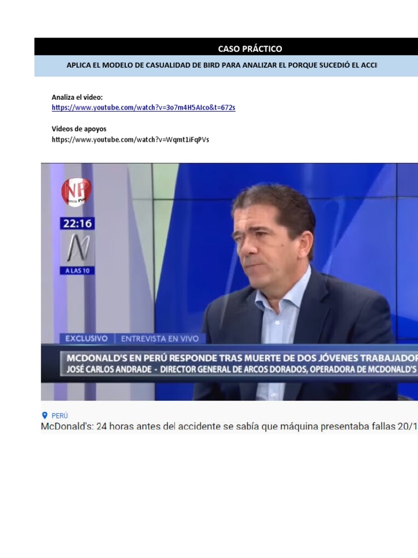The height and width of the screenshot is (558, 418).
Task: Click the NP Noticia Perú logo
Action: [76, 192]
